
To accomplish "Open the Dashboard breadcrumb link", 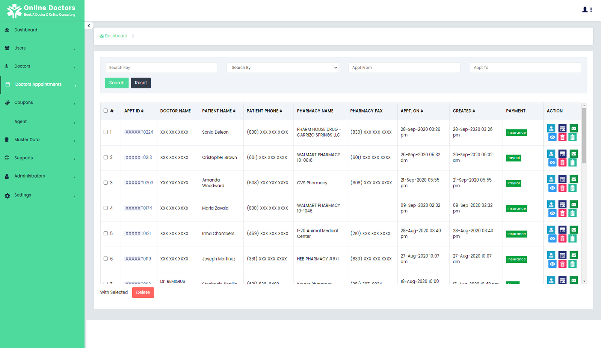I will tap(113, 36).
